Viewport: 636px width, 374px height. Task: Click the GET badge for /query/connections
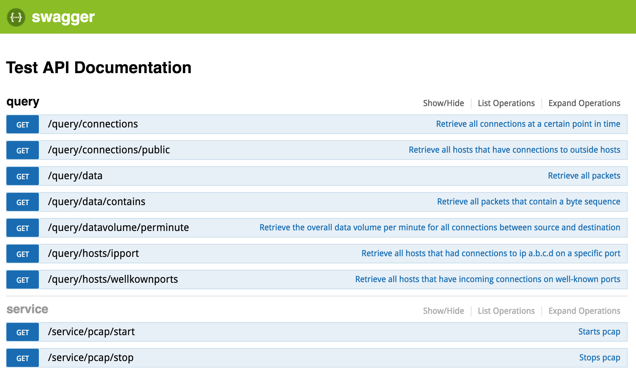click(x=23, y=125)
